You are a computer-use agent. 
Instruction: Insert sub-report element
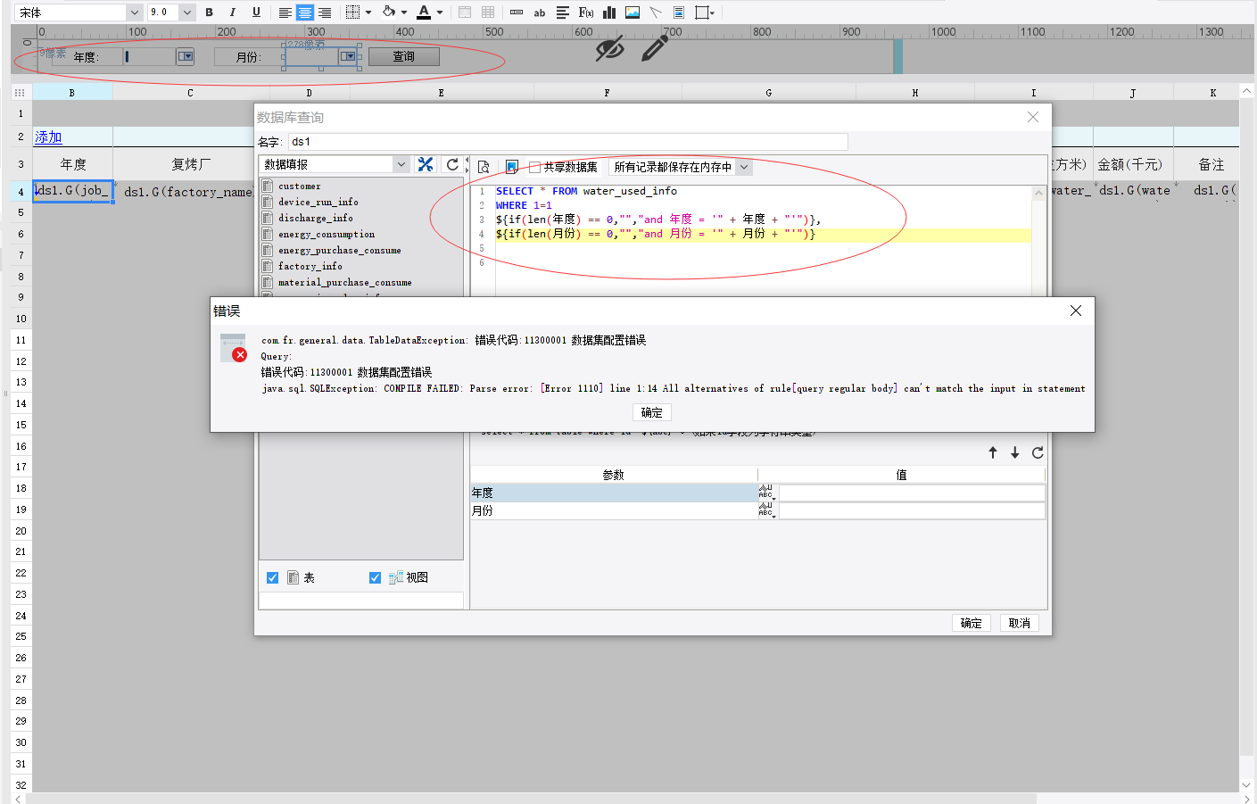(679, 12)
